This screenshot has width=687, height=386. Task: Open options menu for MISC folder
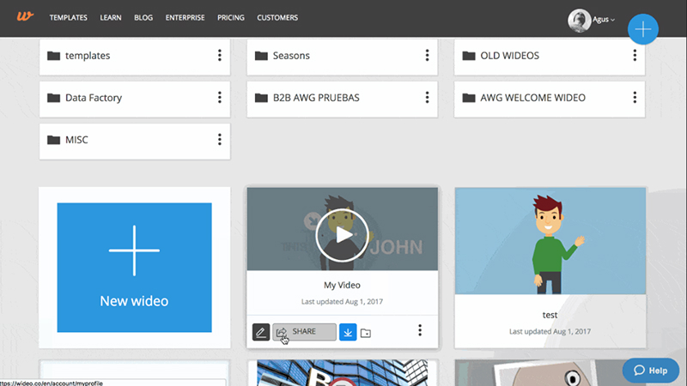click(x=219, y=140)
